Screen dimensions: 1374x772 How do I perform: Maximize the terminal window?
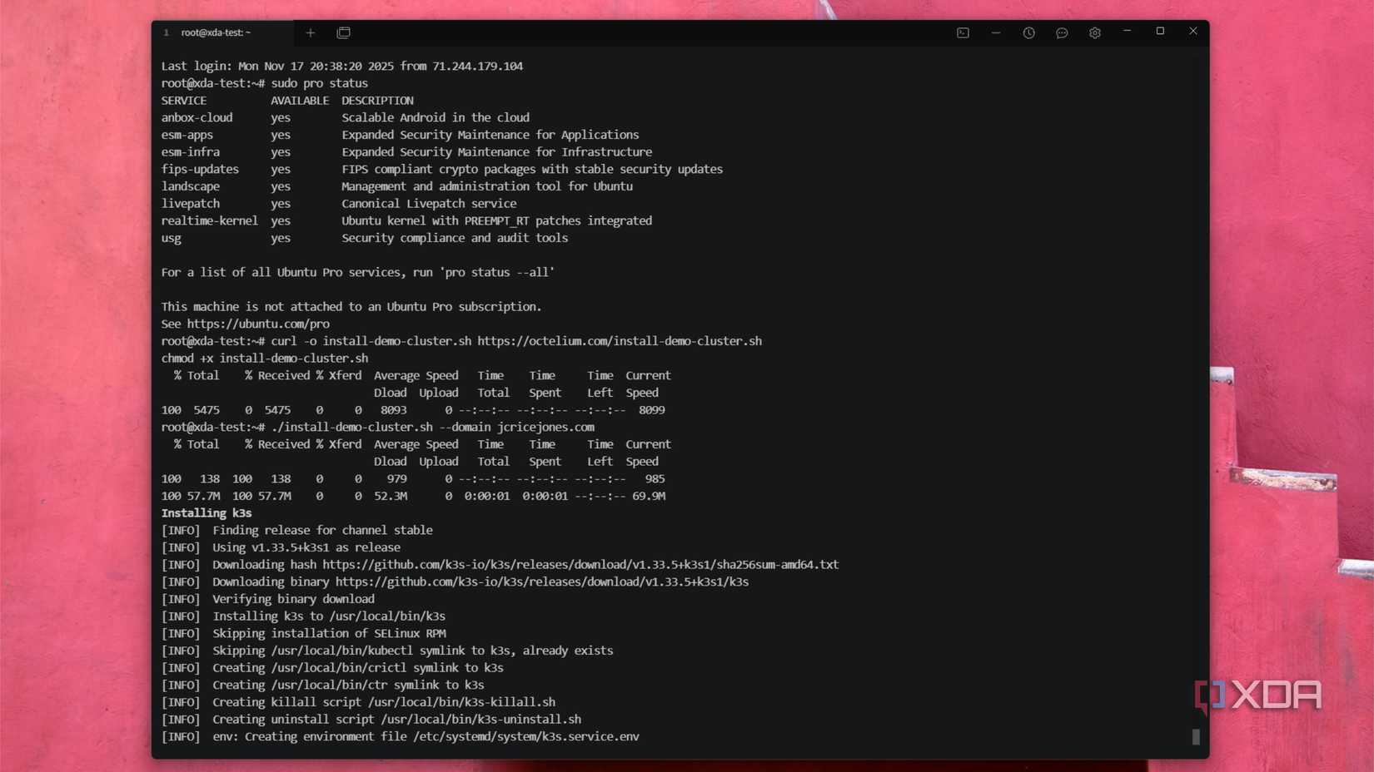[x=1160, y=32]
